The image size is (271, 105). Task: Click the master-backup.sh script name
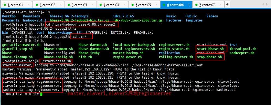[x=128, y=53]
